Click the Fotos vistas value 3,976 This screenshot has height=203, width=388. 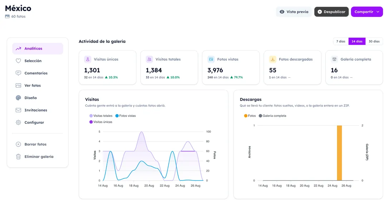tap(215, 70)
